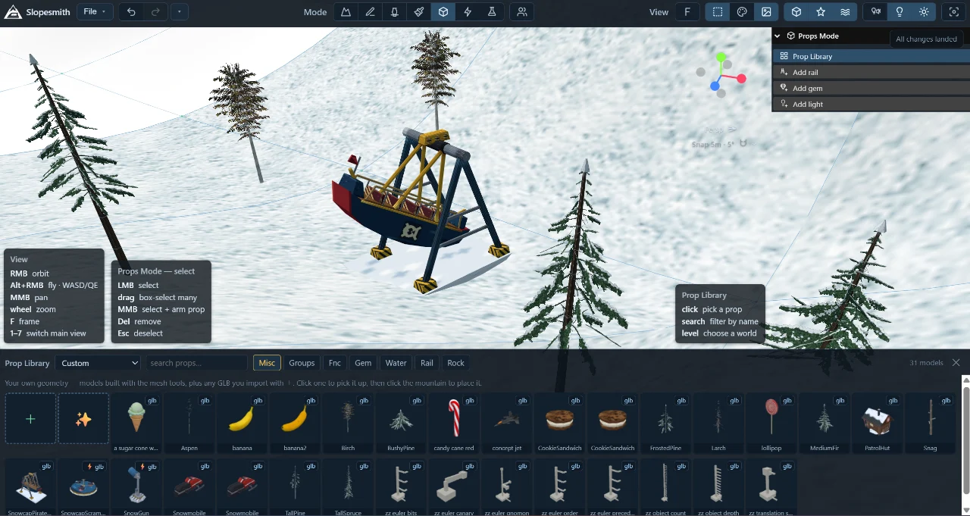Click the blue axis on the gizmo

[x=715, y=86]
